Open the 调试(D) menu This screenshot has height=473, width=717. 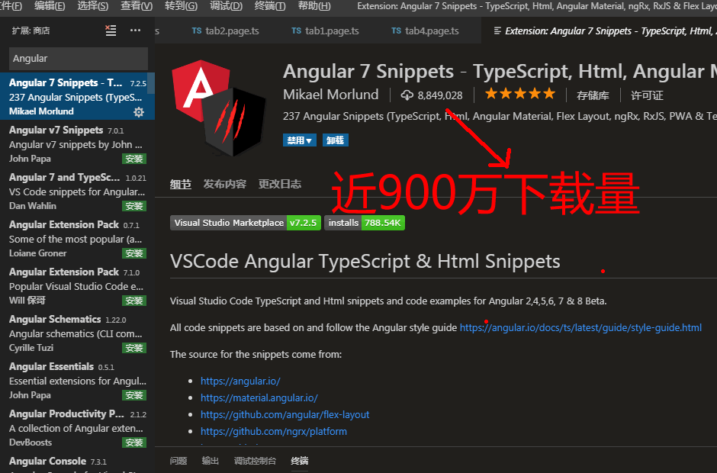coord(226,6)
